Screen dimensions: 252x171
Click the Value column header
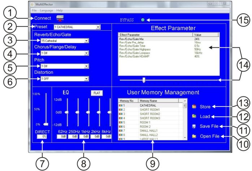[x=205, y=35]
